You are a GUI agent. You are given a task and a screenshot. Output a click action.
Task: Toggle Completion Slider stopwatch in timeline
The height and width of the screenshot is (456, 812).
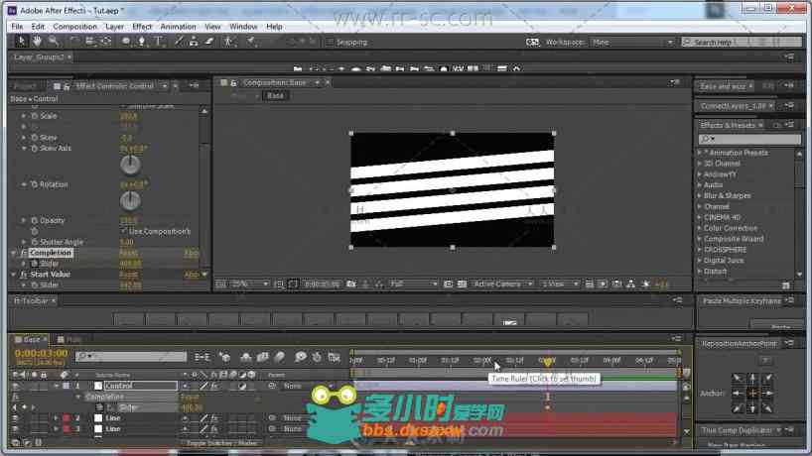pyautogui.click(x=100, y=407)
